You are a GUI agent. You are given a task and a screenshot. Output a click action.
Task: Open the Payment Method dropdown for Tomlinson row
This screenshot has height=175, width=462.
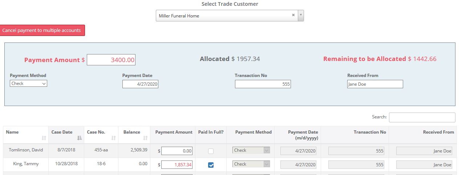click(x=251, y=150)
